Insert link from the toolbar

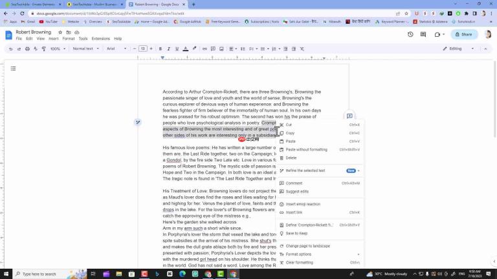click(204, 48)
